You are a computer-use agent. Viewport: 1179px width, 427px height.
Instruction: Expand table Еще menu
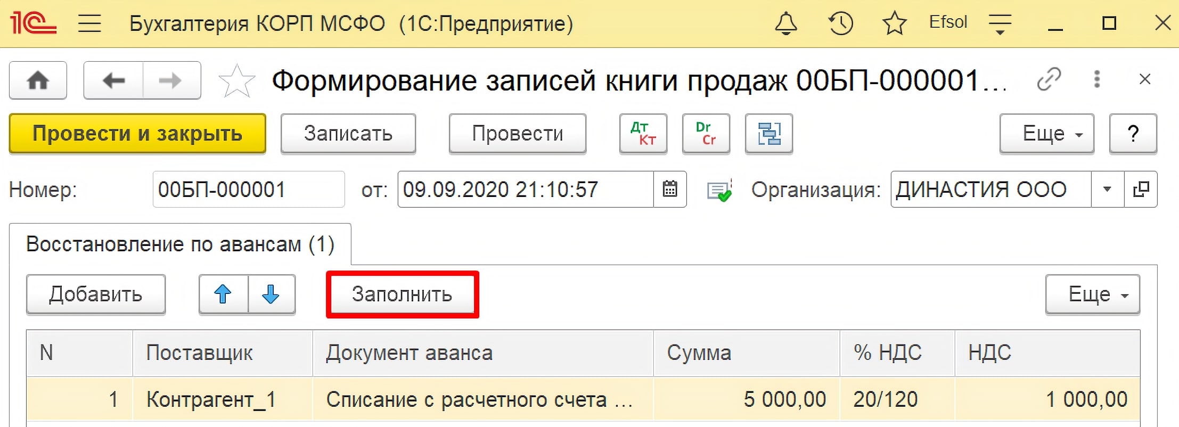[x=1093, y=294]
